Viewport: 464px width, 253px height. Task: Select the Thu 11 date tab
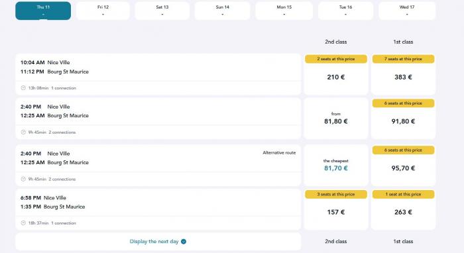pyautogui.click(x=43, y=11)
